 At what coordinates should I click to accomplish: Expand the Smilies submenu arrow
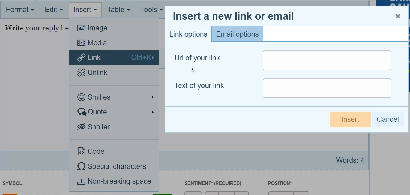click(x=153, y=97)
